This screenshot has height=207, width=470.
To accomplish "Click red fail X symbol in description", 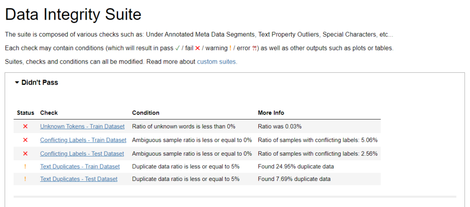I will (x=197, y=48).
